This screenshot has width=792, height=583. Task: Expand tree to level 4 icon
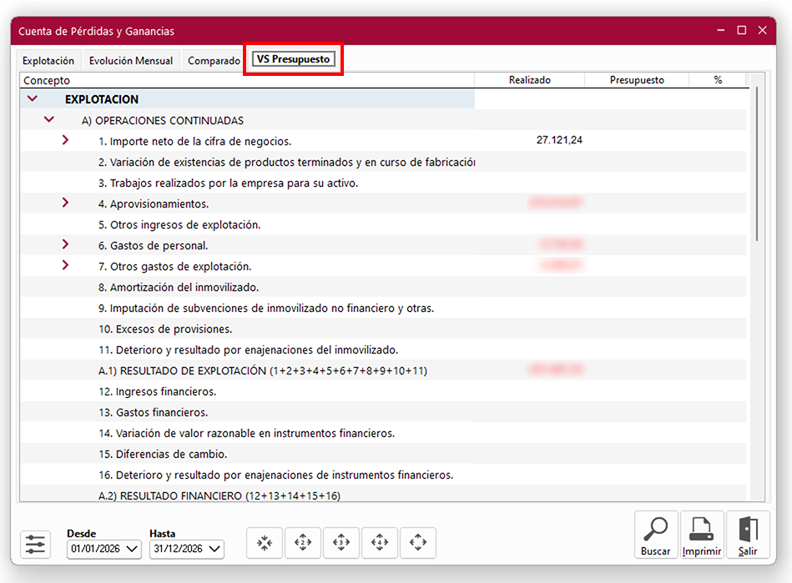pos(380,543)
